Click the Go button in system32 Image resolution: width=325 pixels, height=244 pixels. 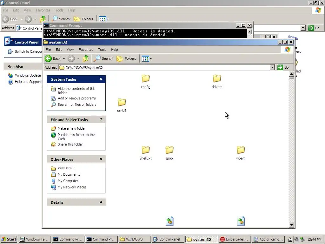tap(283, 67)
